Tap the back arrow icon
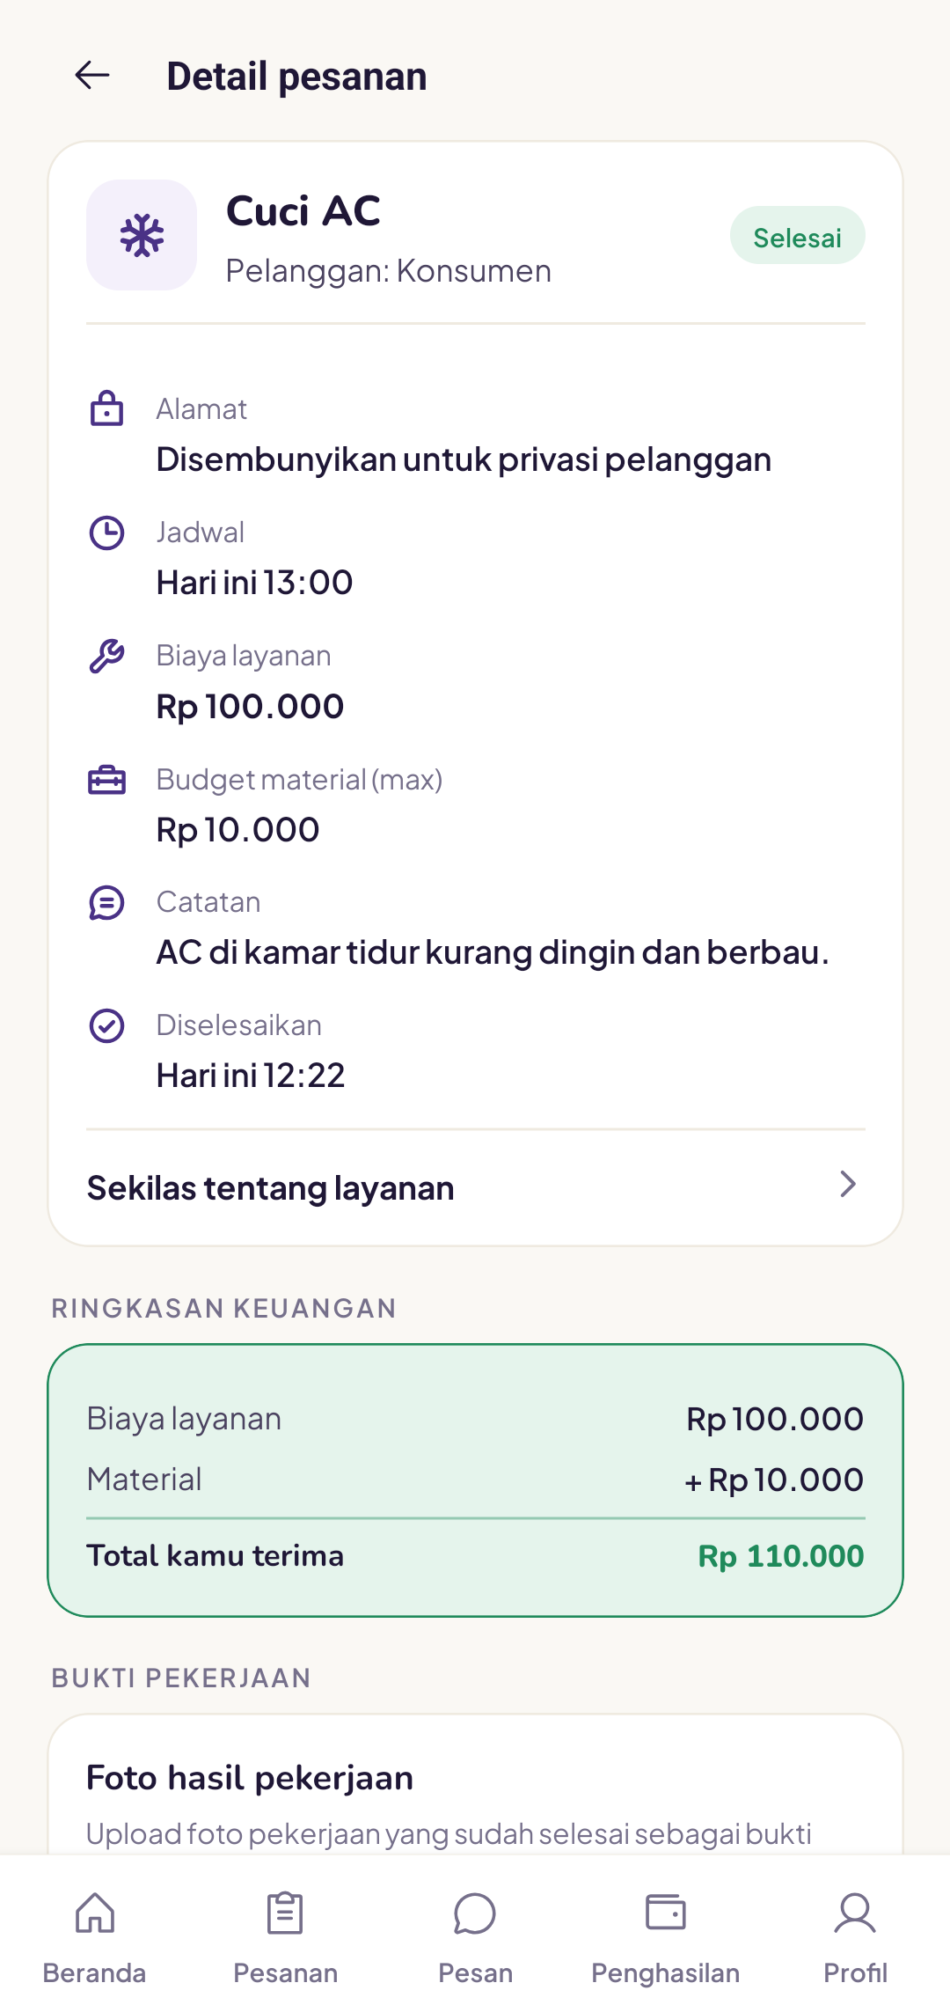The height and width of the screenshot is (2005, 950). point(92,76)
